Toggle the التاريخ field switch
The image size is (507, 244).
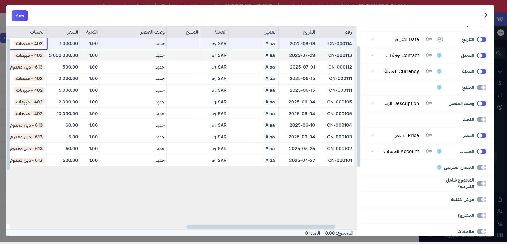(481, 39)
